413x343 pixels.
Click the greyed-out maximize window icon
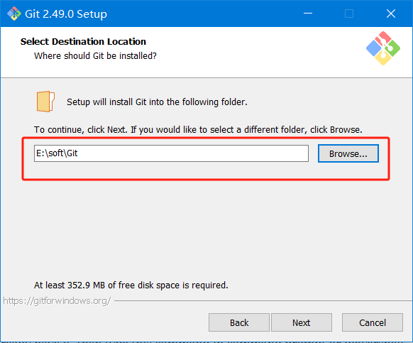pos(349,13)
